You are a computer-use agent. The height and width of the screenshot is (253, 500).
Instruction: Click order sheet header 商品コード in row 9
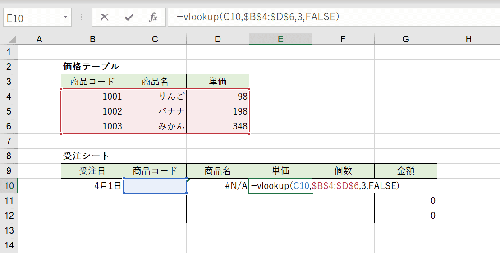coord(155,170)
